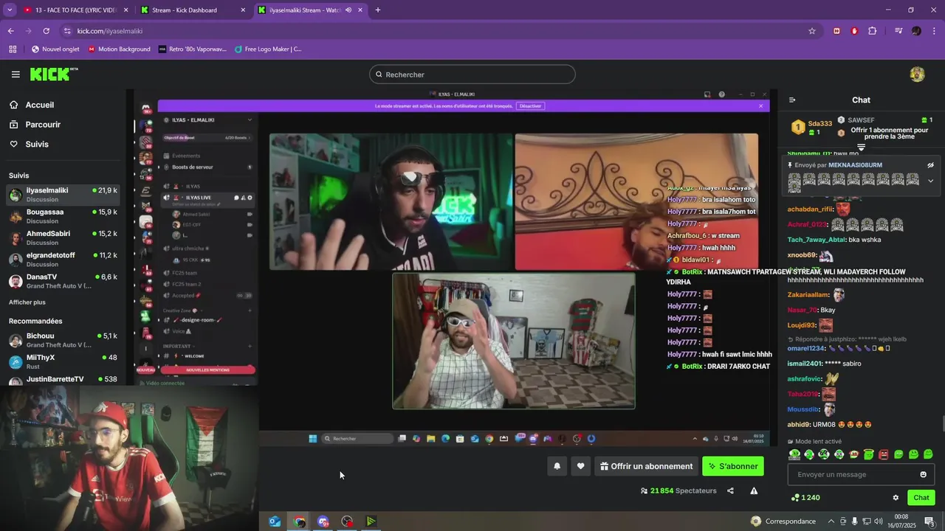Image resolution: width=945 pixels, height=531 pixels.
Task: Click the Offrir un abonnement button
Action: [646, 466]
